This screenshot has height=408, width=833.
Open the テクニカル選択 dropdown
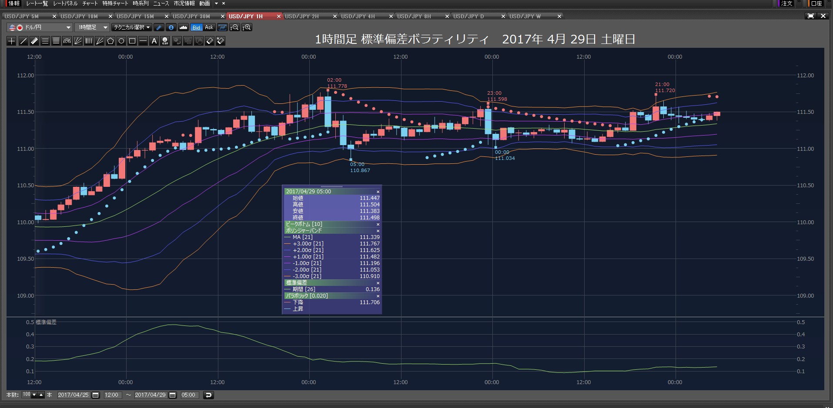132,27
